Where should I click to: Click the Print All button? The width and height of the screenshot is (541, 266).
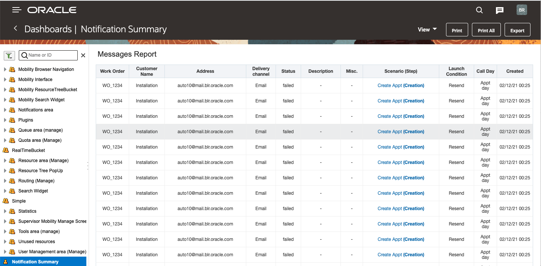[x=486, y=30]
